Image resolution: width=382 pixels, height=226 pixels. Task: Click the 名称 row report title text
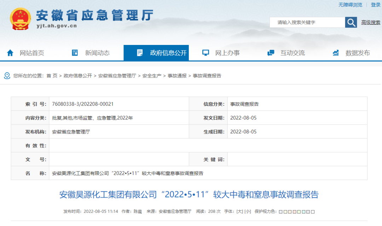(x=128, y=173)
